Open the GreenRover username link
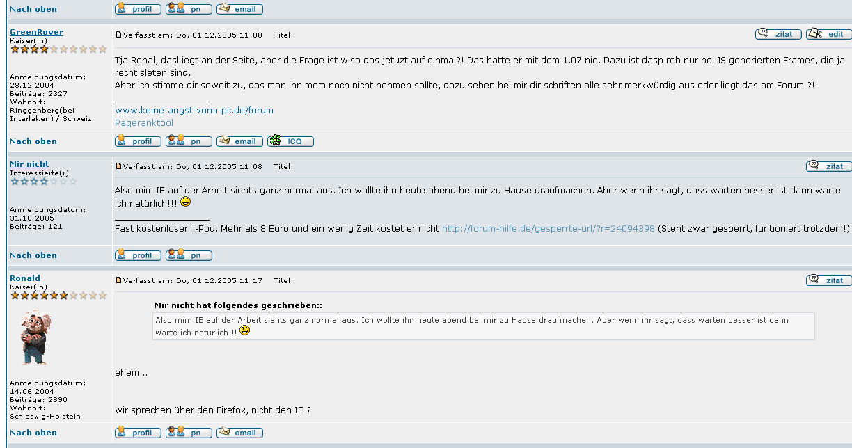852x448 pixels. click(x=36, y=32)
